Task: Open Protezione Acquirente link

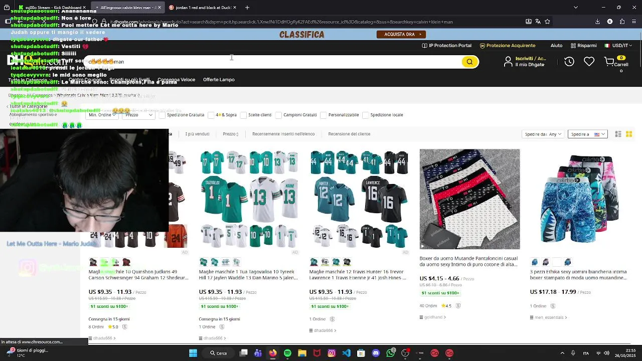Action: [x=508, y=46]
